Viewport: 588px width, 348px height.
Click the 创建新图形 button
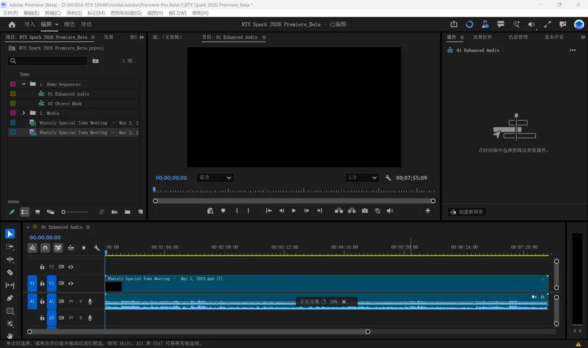[x=467, y=212]
